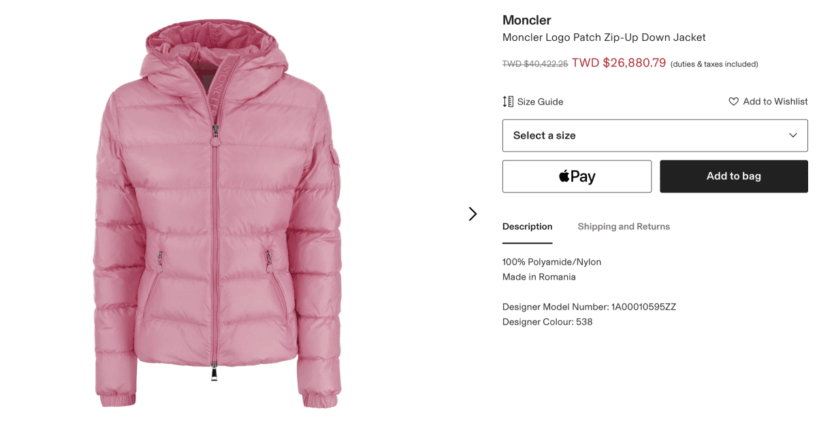The image size is (817, 421).
Task: Click the crossed-out original price
Action: [535, 64]
